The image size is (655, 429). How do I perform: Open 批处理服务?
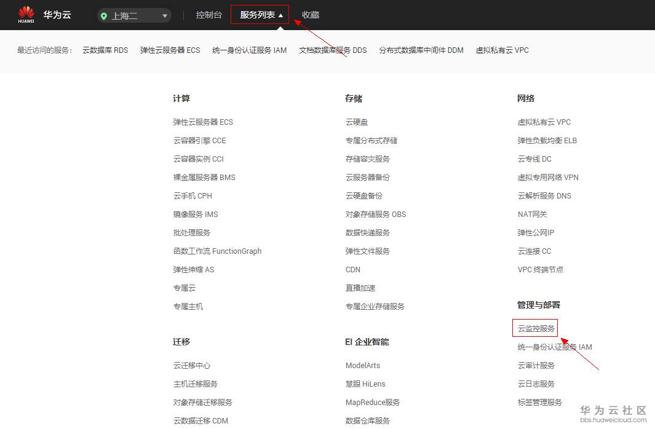point(192,232)
